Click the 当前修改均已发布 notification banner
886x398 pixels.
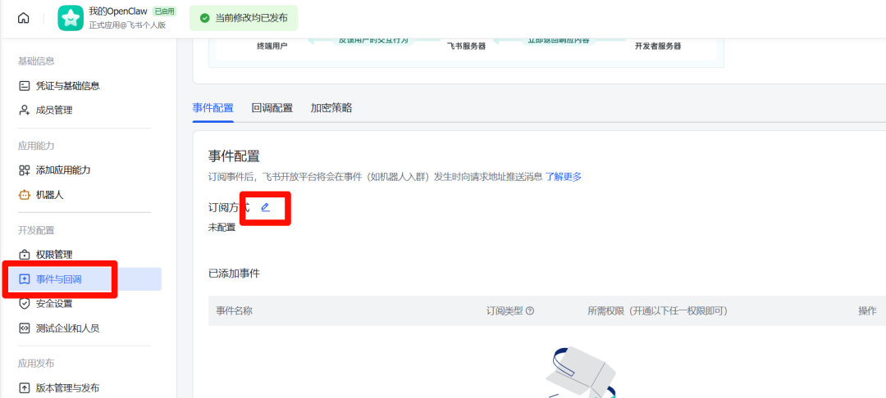pyautogui.click(x=244, y=18)
